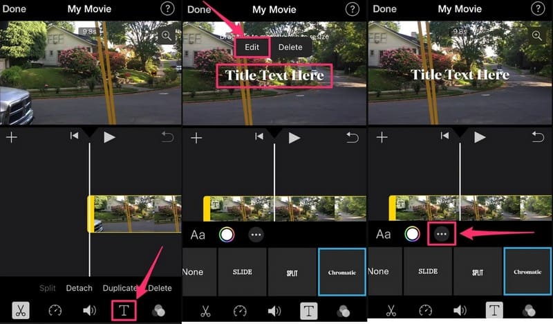Select SLIDE title style in middle screen
Screen dimensions: 553x324
click(x=243, y=271)
